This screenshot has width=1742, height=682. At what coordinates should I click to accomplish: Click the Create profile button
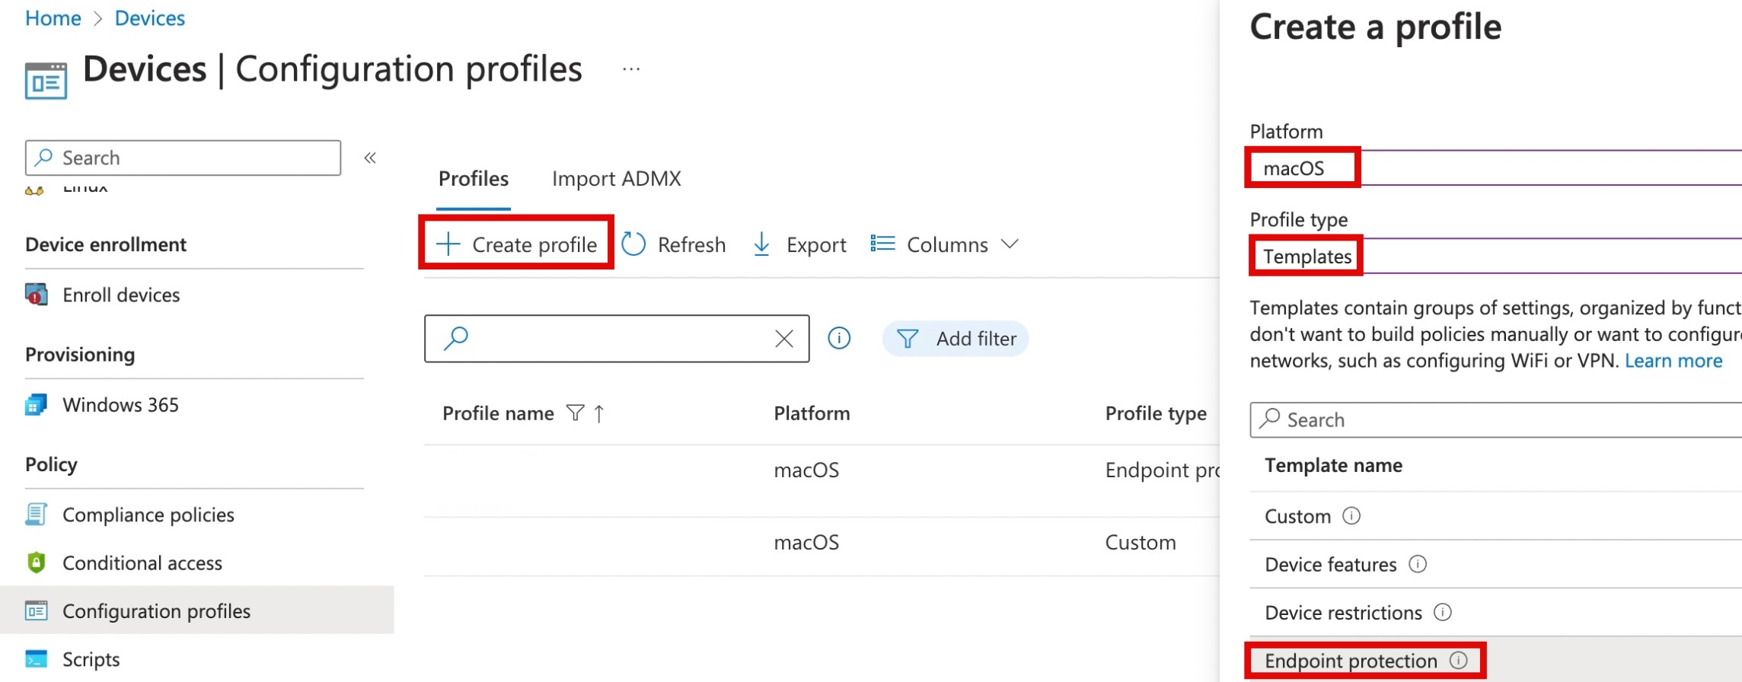516,244
